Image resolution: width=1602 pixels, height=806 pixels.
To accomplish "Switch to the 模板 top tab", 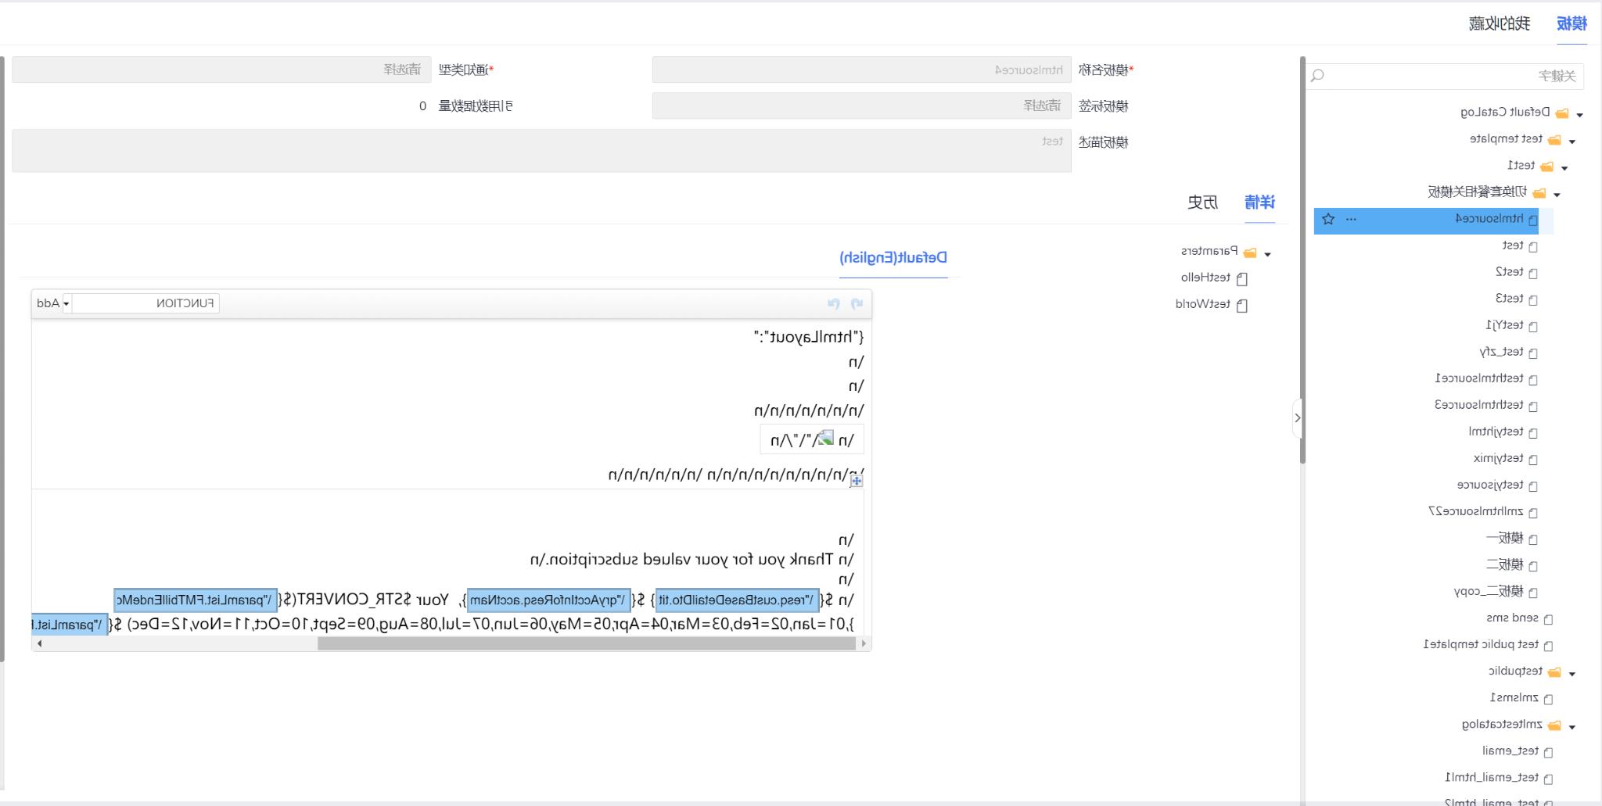I will (1571, 23).
